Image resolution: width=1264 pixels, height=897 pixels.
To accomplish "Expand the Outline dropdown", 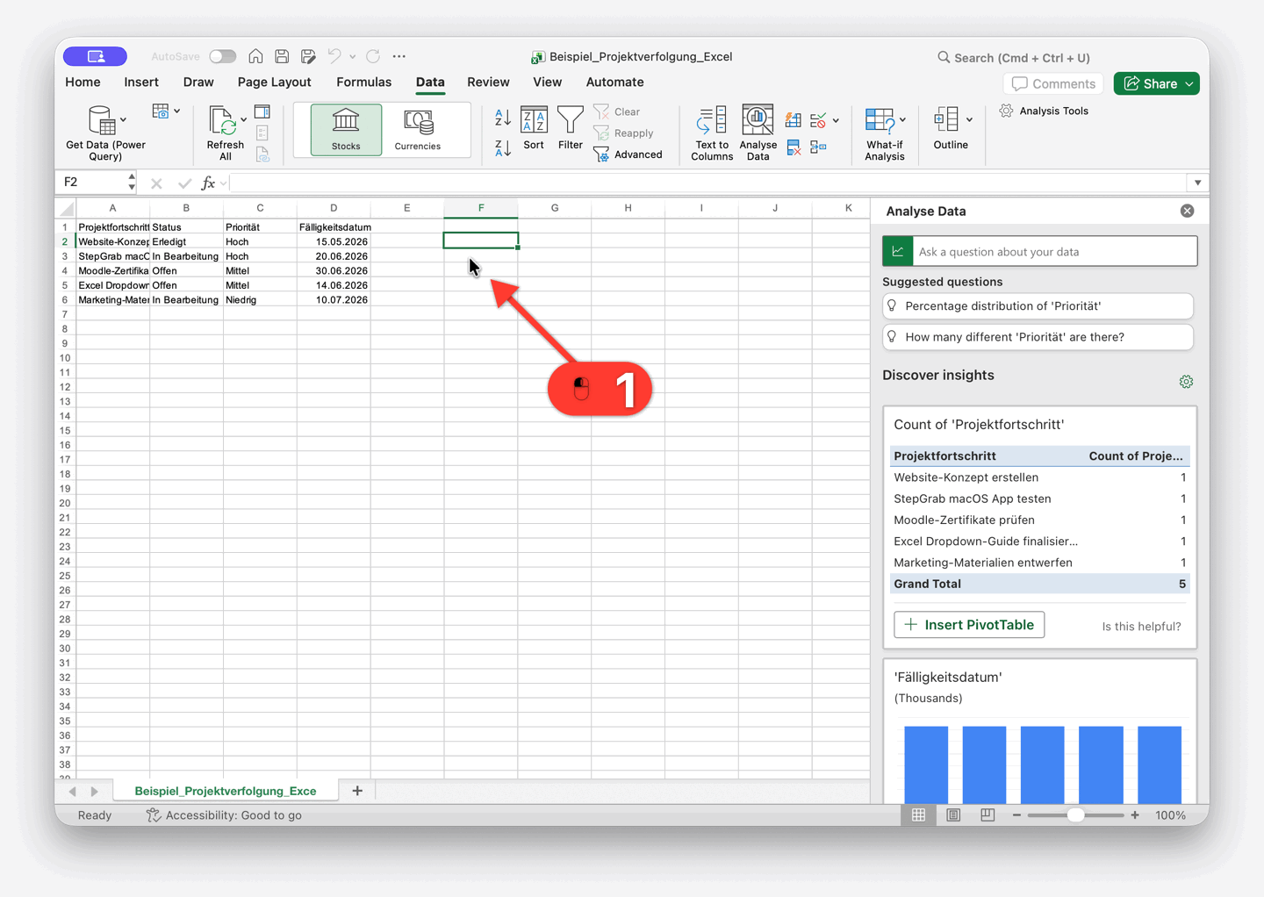I will click(969, 120).
